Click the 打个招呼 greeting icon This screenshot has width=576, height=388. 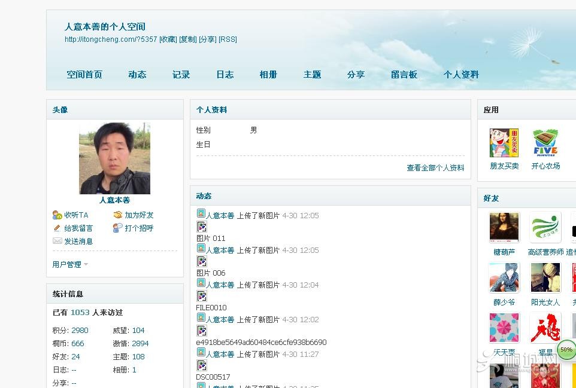coord(118,228)
